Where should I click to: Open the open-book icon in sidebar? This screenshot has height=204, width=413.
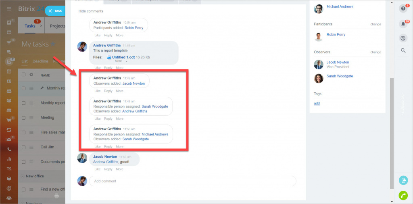(9, 100)
